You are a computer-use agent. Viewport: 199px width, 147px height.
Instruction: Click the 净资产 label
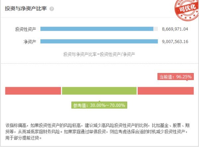(x=30, y=42)
